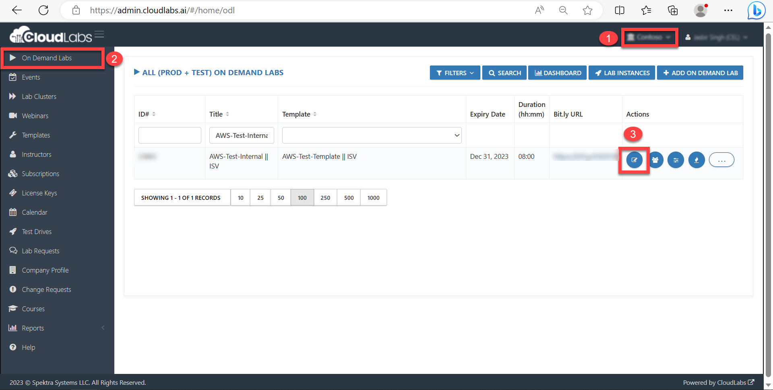Show 10 records per page
This screenshot has height=390, width=773.
[240, 197]
